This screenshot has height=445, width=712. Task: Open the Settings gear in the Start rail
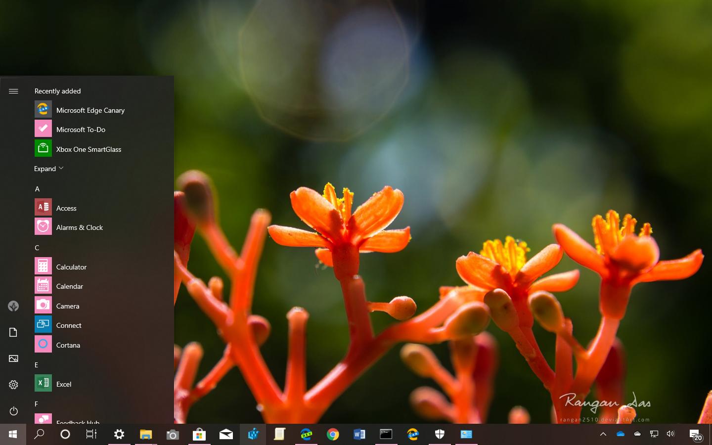pos(13,384)
